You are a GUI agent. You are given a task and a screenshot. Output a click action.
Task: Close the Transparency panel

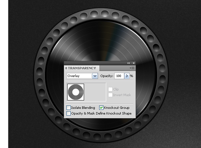134,63
